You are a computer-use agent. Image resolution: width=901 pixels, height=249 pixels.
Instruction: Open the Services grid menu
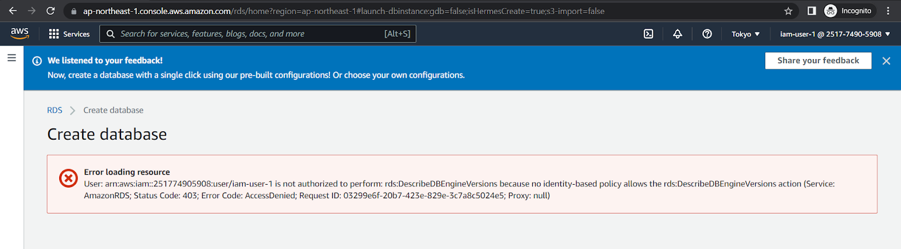coord(69,34)
